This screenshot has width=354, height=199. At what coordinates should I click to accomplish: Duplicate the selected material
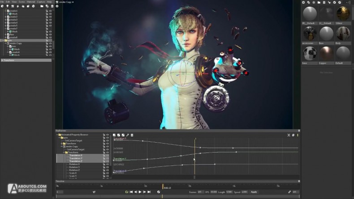click(x=309, y=2)
